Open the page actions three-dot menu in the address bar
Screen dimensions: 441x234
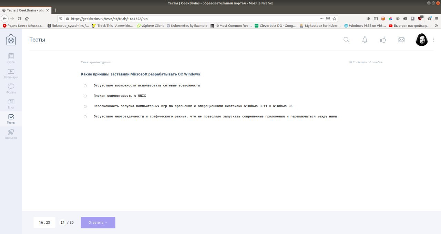coord(321,19)
